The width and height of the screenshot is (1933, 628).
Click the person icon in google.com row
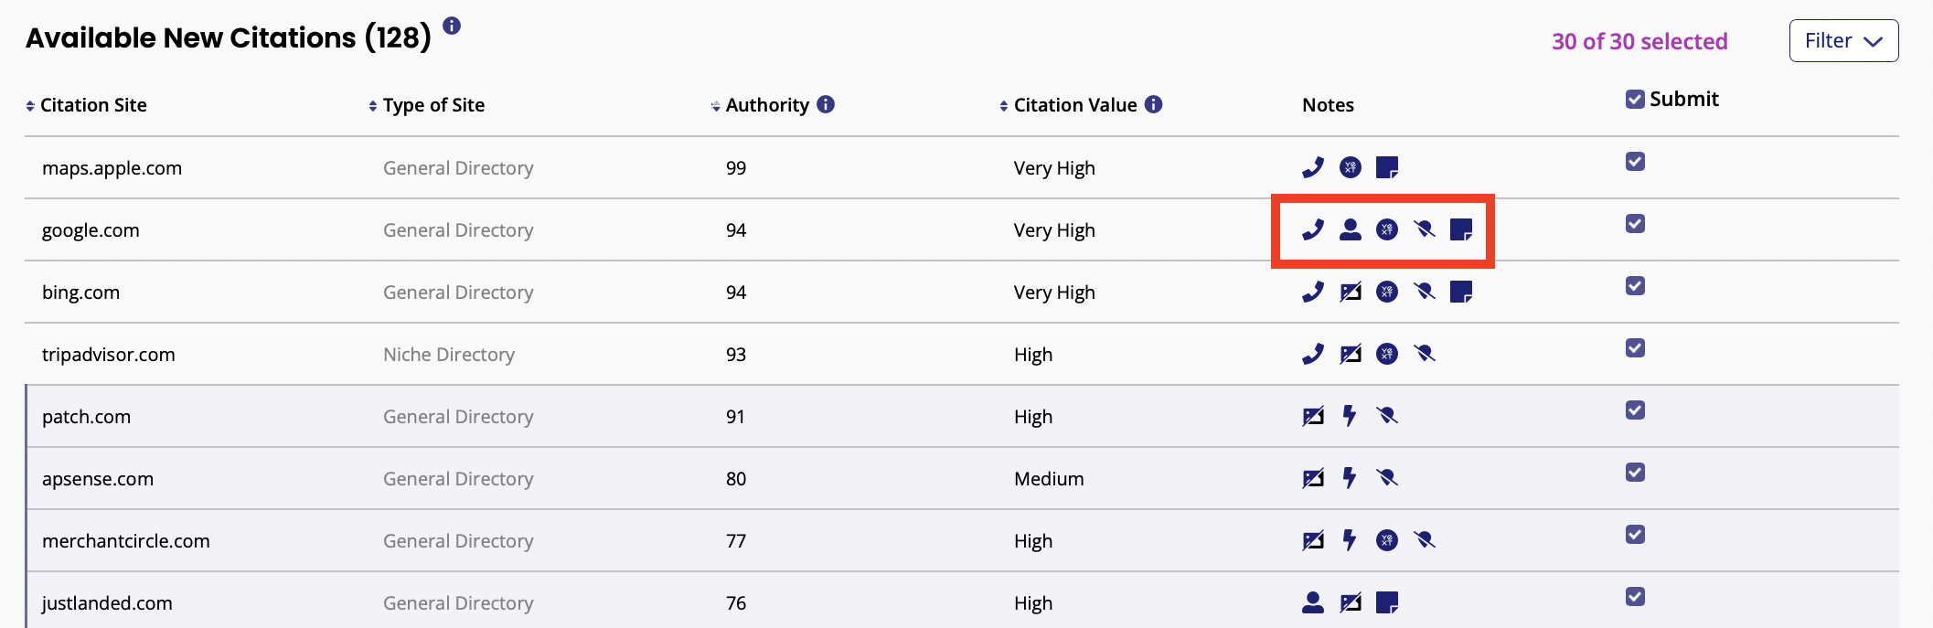[1350, 229]
